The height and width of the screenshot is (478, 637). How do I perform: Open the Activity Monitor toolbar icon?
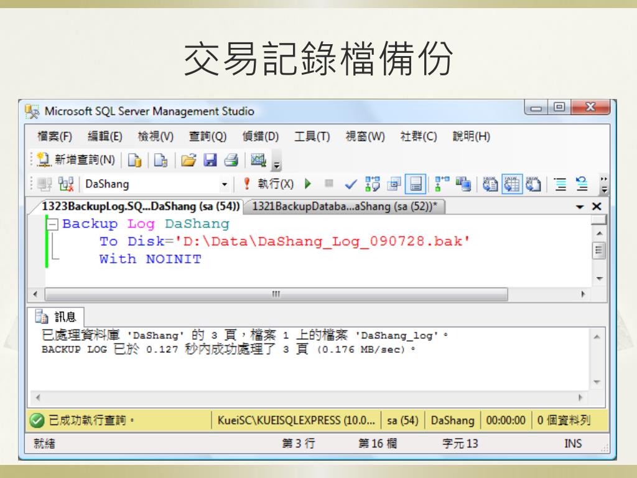pos(258,160)
